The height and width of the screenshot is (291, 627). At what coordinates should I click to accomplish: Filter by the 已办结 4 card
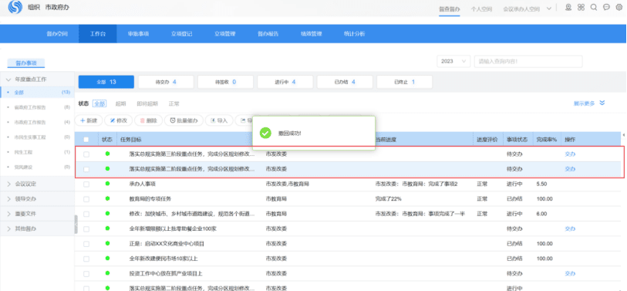(345, 82)
